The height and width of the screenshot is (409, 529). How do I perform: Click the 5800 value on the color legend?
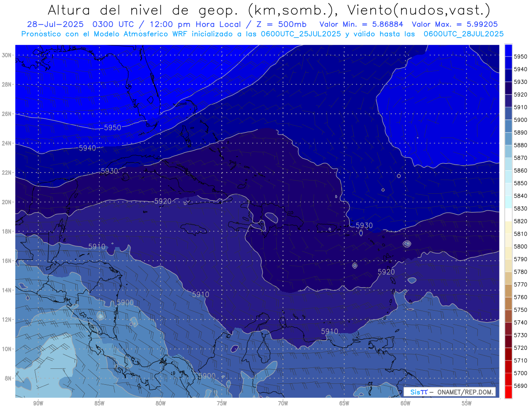(x=521, y=246)
